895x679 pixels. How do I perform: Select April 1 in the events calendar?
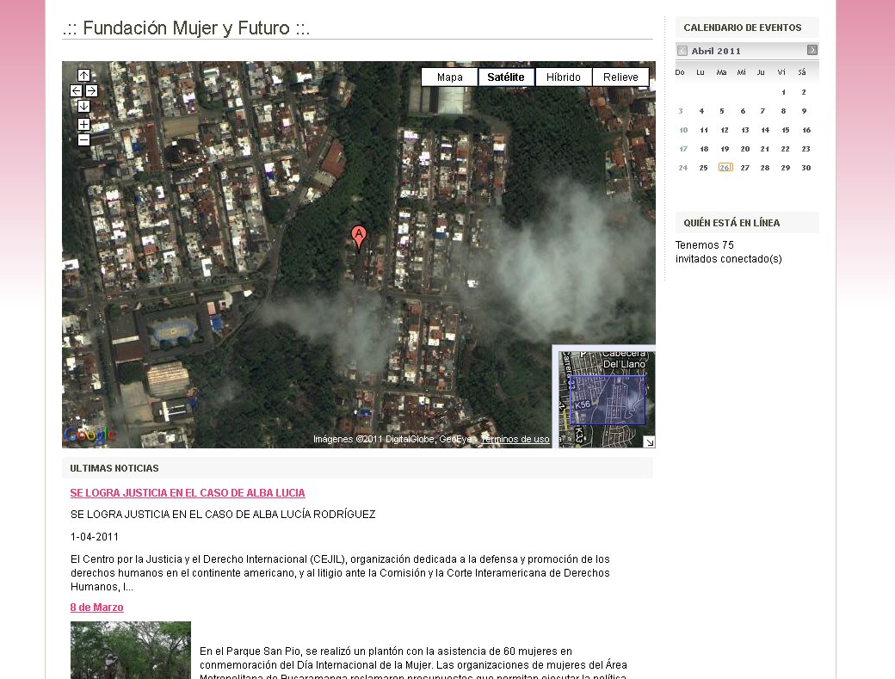coord(783,91)
